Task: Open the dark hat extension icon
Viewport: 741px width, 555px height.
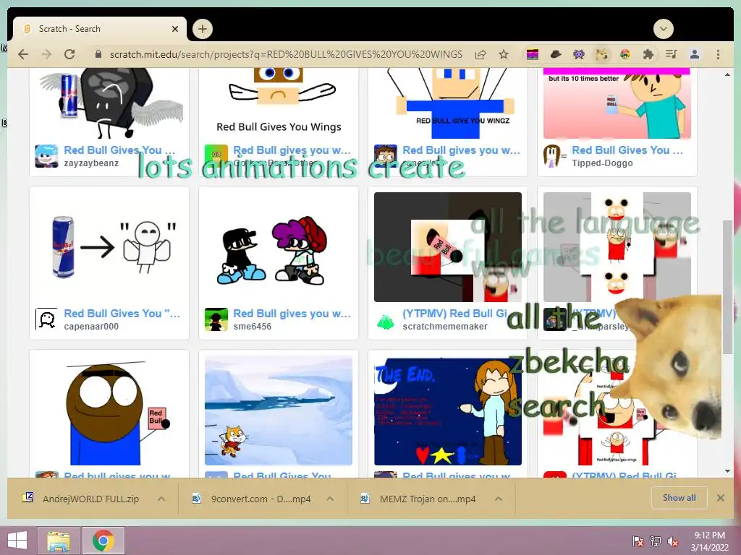Action: [x=556, y=54]
